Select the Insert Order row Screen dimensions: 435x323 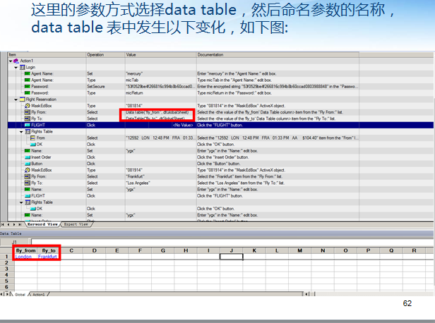184,157
